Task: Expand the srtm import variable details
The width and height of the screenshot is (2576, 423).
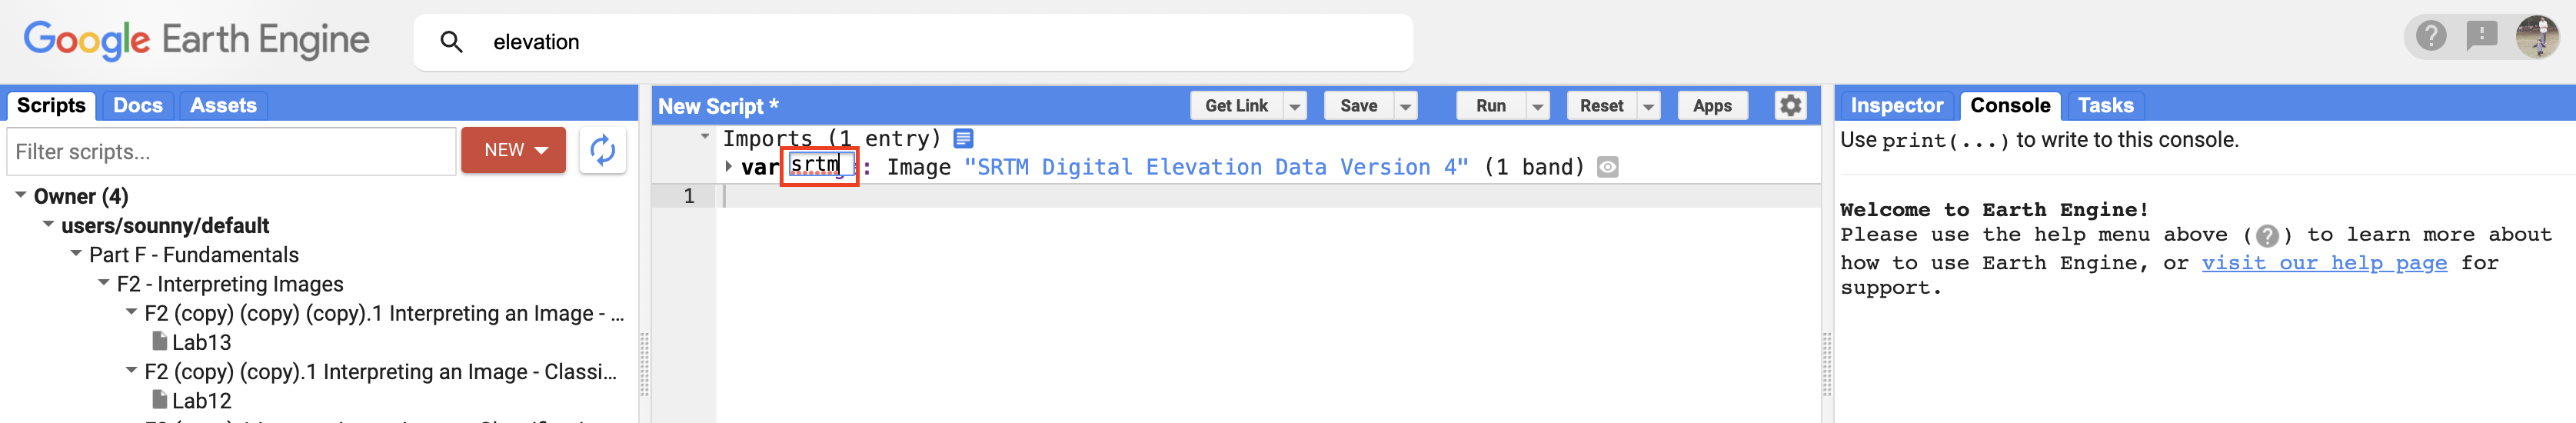Action: [x=728, y=166]
